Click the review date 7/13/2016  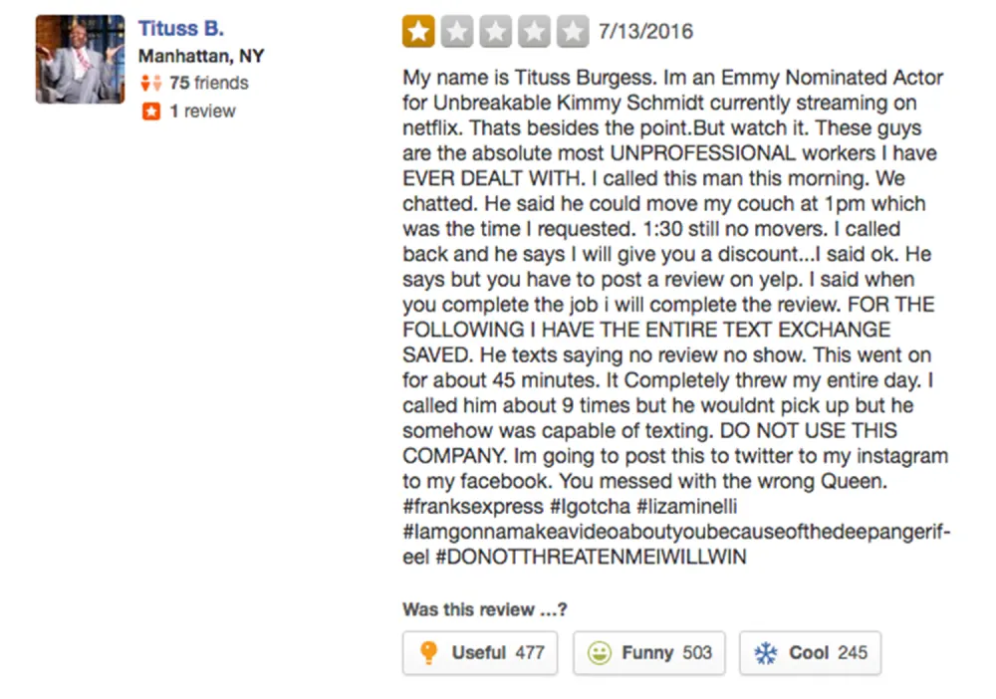pyautogui.click(x=645, y=32)
